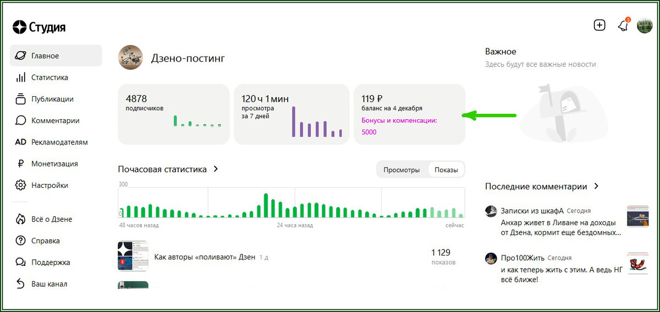
Task: Click the plus create publication icon
Action: pos(599,25)
